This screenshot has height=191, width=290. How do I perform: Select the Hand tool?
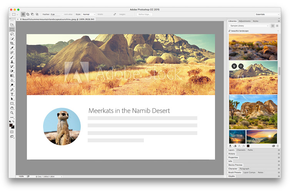point(12,108)
